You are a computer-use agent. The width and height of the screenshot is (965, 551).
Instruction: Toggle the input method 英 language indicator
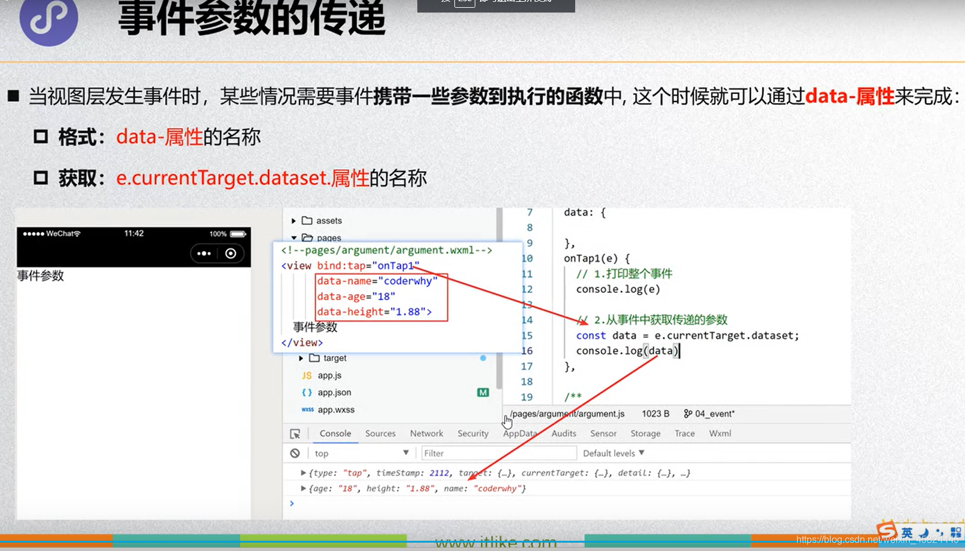click(x=907, y=532)
